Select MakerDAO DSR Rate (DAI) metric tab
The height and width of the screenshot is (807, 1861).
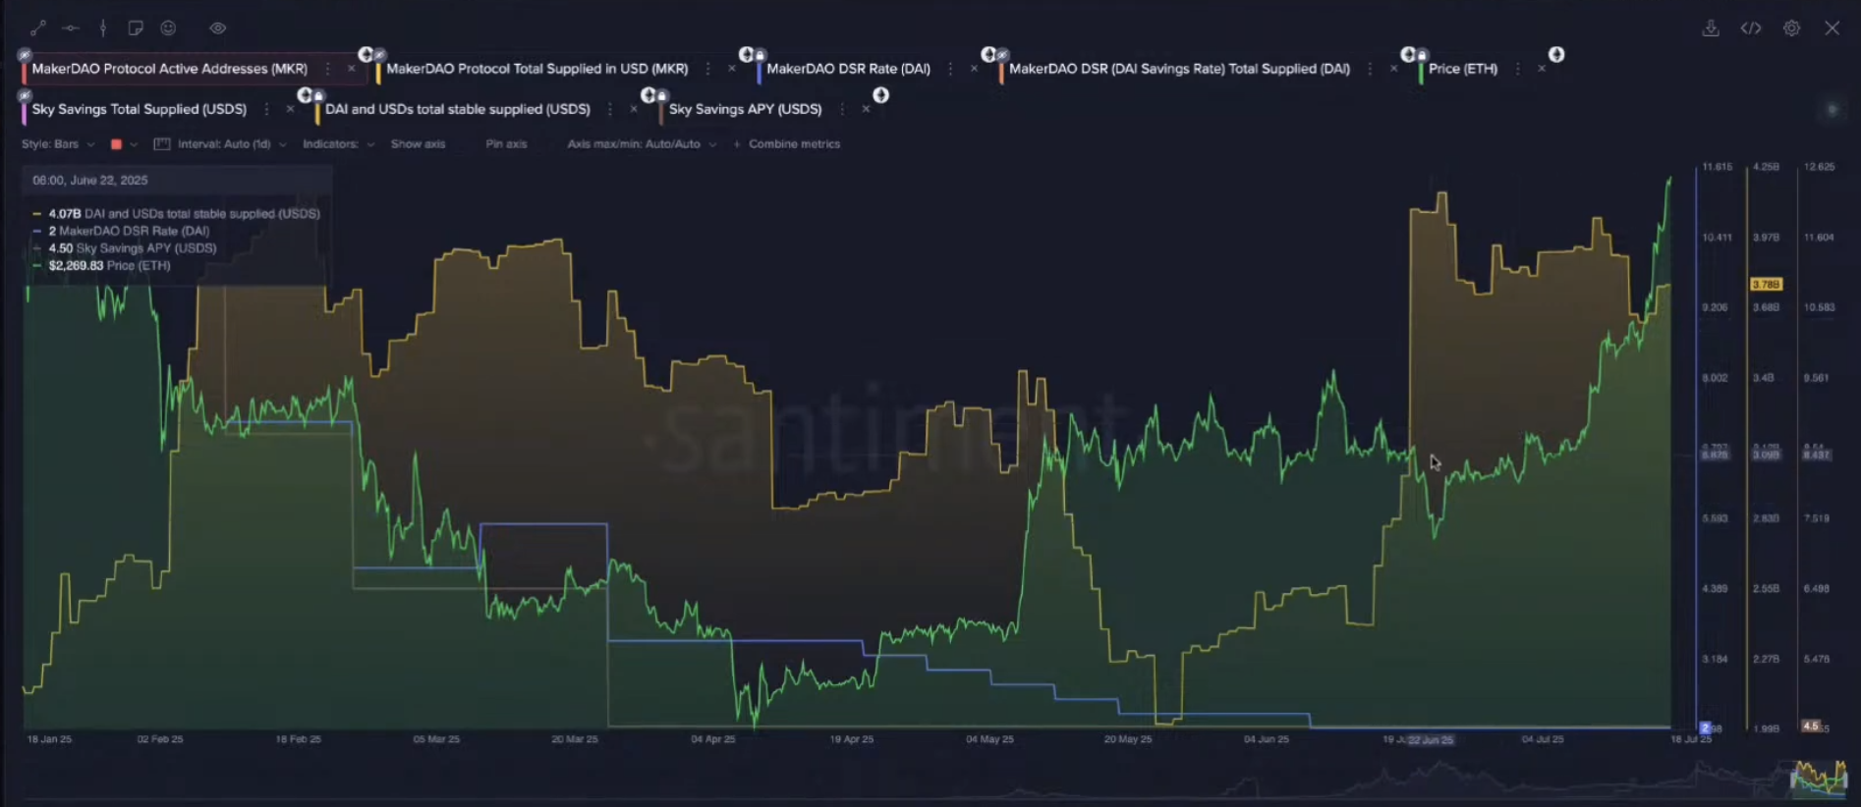(848, 69)
